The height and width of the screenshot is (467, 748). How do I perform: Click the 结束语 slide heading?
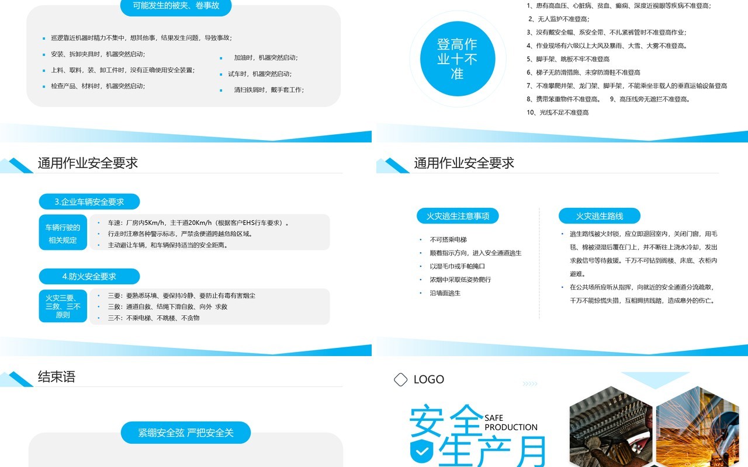pos(57,377)
